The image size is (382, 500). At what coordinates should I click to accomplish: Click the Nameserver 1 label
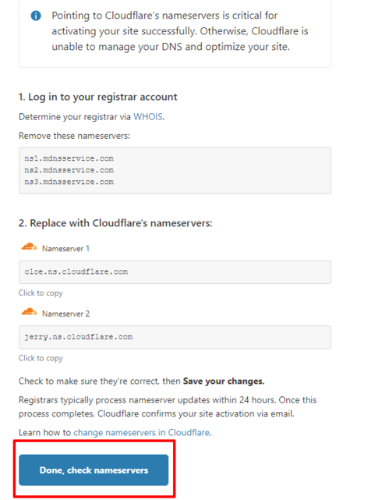[x=65, y=248]
